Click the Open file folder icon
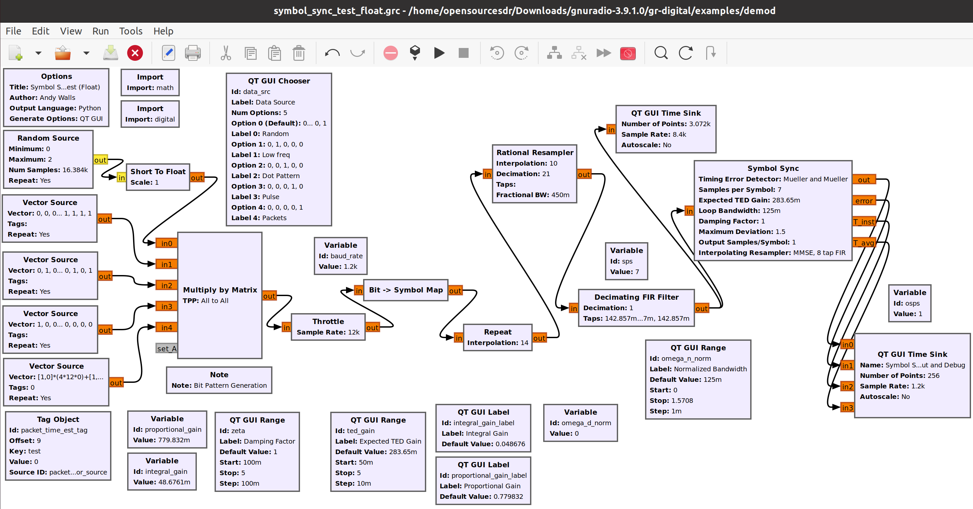 click(63, 53)
